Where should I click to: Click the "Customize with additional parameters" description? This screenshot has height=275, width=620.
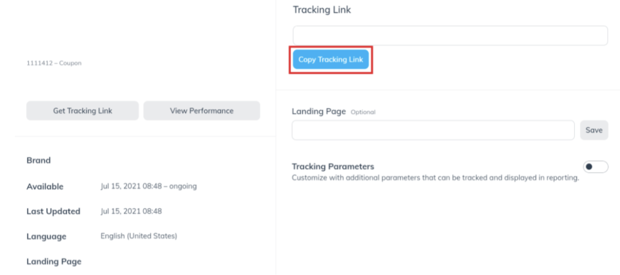click(435, 178)
